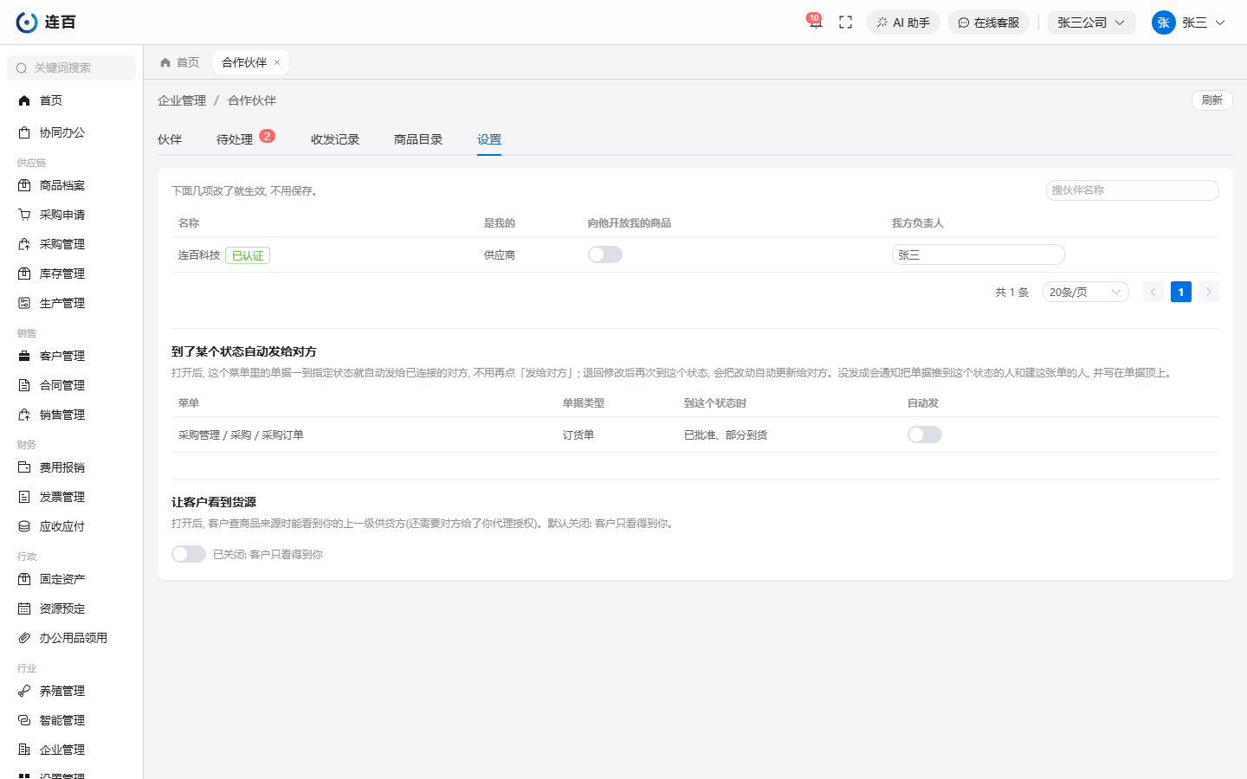Screen dimensions: 1247x779
Task: Click the 资源预定 calendar icon
Action: [24, 608]
